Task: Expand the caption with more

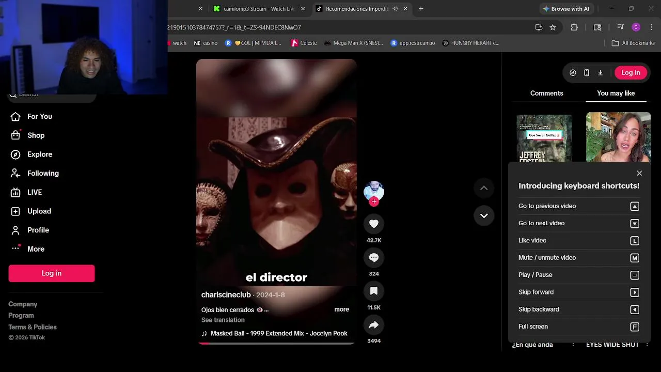Action: pos(341,309)
